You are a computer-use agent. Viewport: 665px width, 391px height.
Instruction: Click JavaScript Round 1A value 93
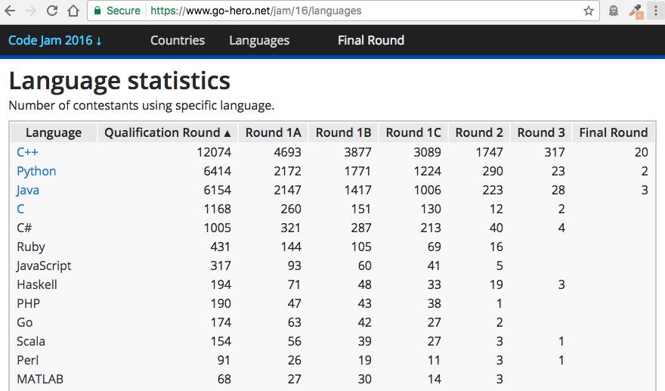[x=294, y=265]
